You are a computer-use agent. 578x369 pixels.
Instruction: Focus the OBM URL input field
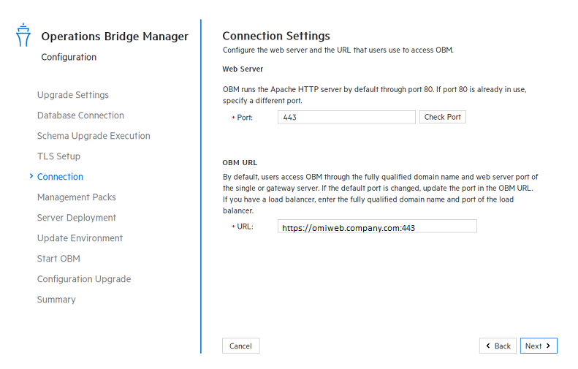click(377, 227)
